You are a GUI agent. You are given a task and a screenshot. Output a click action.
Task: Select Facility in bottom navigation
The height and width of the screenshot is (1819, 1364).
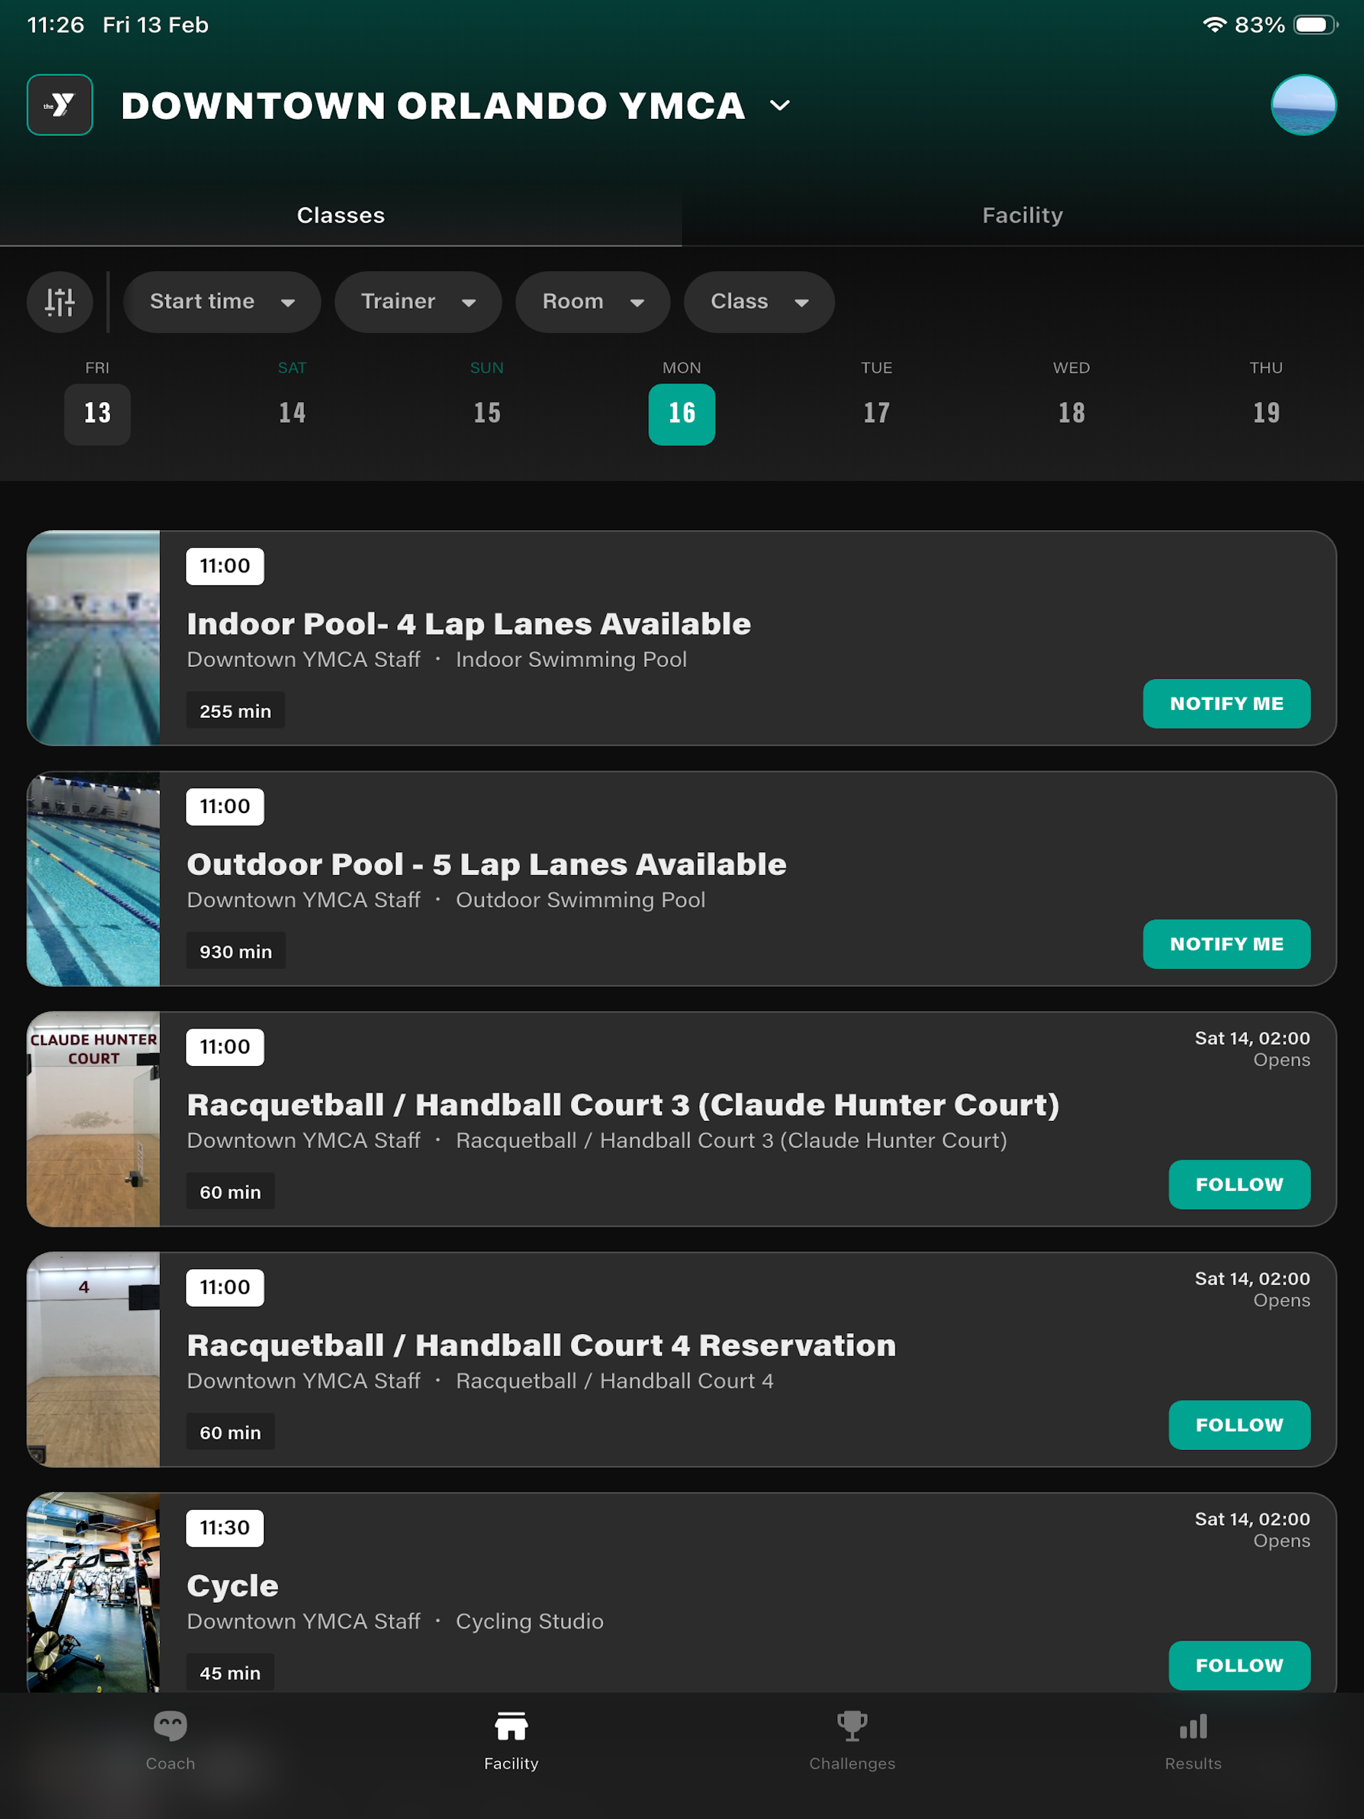(x=511, y=1742)
